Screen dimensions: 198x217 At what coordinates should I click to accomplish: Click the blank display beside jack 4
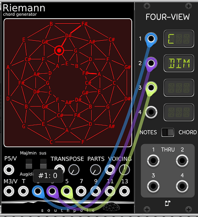pyautogui.click(x=179, y=112)
